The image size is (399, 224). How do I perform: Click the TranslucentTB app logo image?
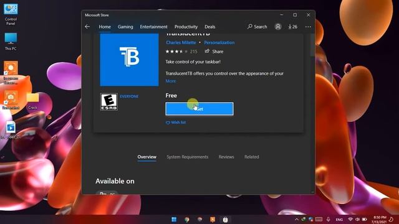[129, 60]
